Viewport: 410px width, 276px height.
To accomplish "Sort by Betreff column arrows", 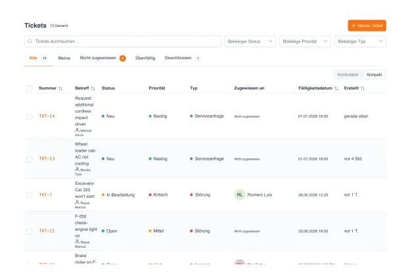I will pos(93,89).
